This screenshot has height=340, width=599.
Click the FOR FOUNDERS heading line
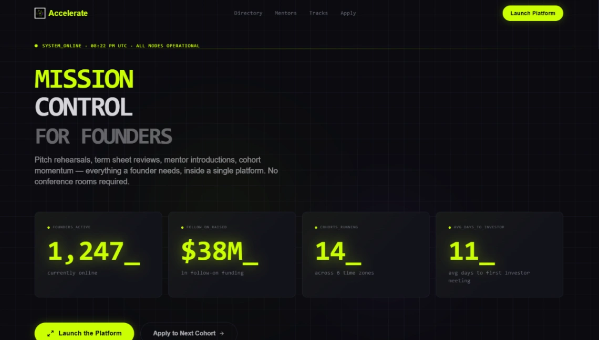[103, 136]
